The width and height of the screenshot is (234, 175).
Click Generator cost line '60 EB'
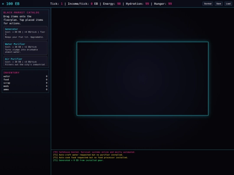(x=25, y=33)
